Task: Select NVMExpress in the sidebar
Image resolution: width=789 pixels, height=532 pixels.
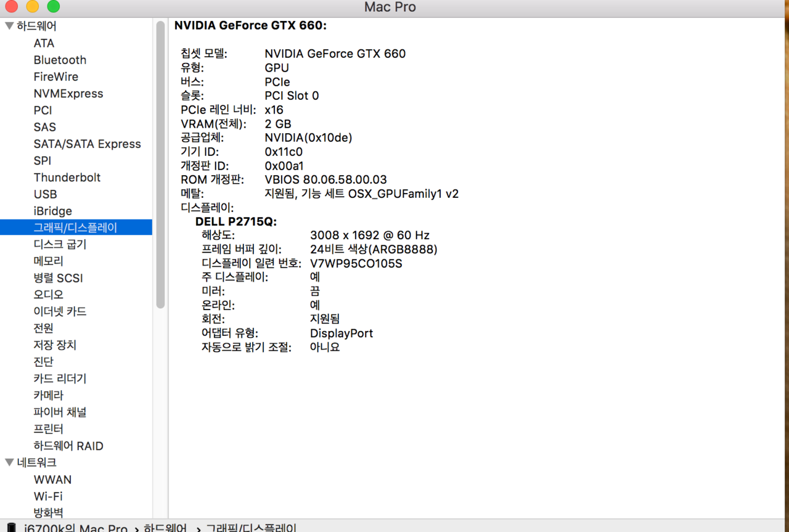Action: (x=68, y=94)
